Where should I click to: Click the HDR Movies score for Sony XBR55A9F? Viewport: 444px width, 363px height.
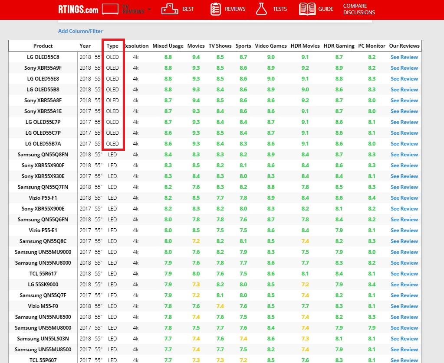(x=305, y=68)
